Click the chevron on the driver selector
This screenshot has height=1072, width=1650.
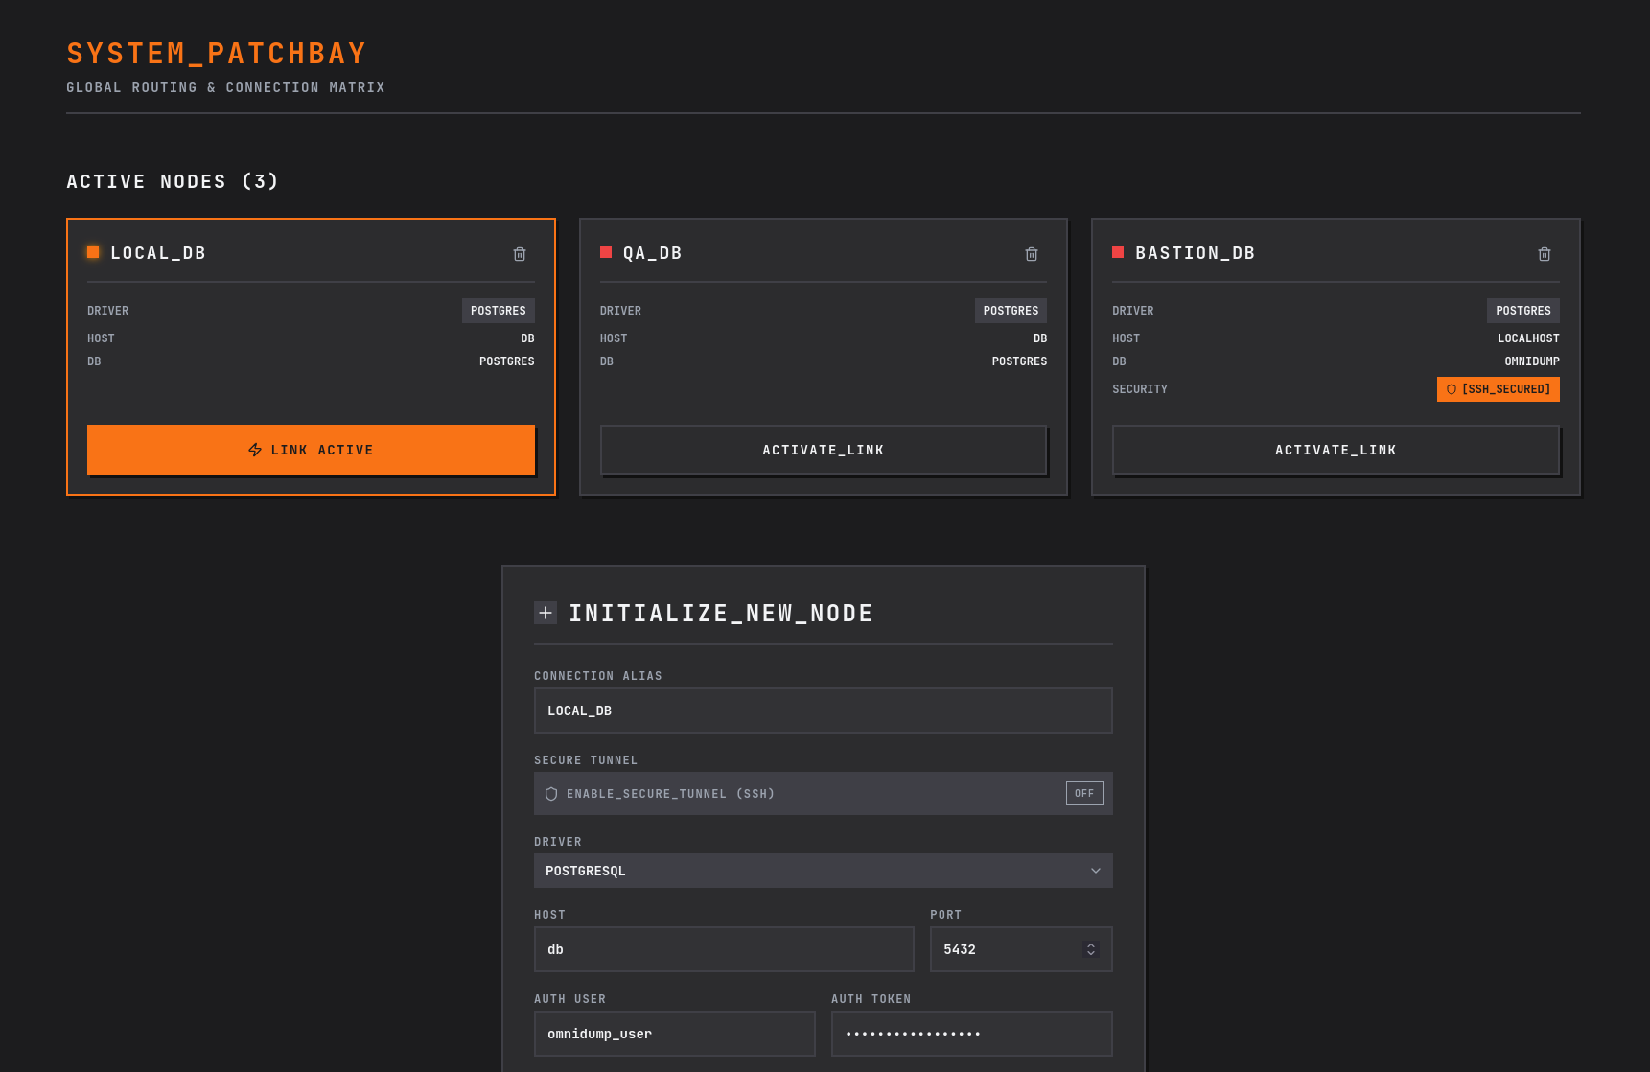[1095, 871]
